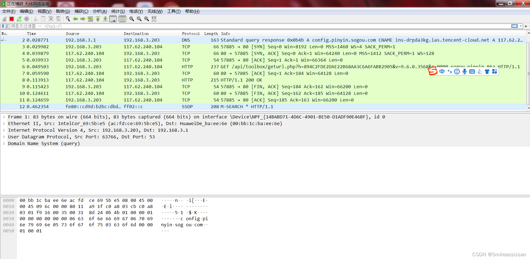Open the filter bookmarks dropdown
The image size is (530, 259).
point(3,26)
